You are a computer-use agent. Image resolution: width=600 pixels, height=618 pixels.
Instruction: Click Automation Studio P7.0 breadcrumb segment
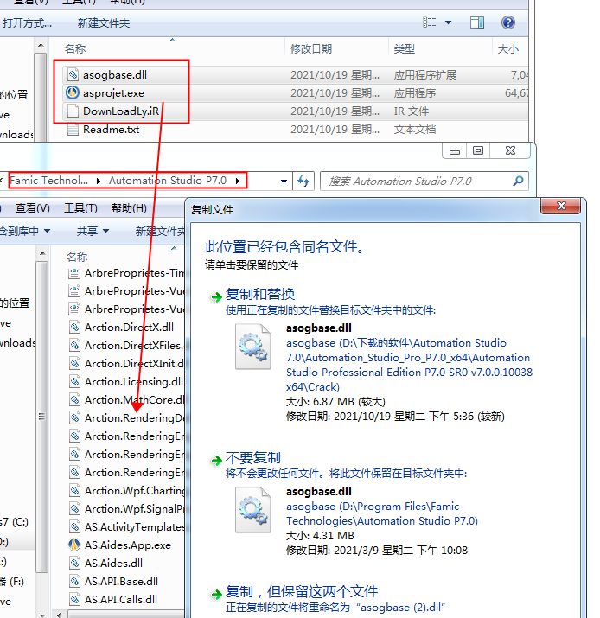coord(168,181)
